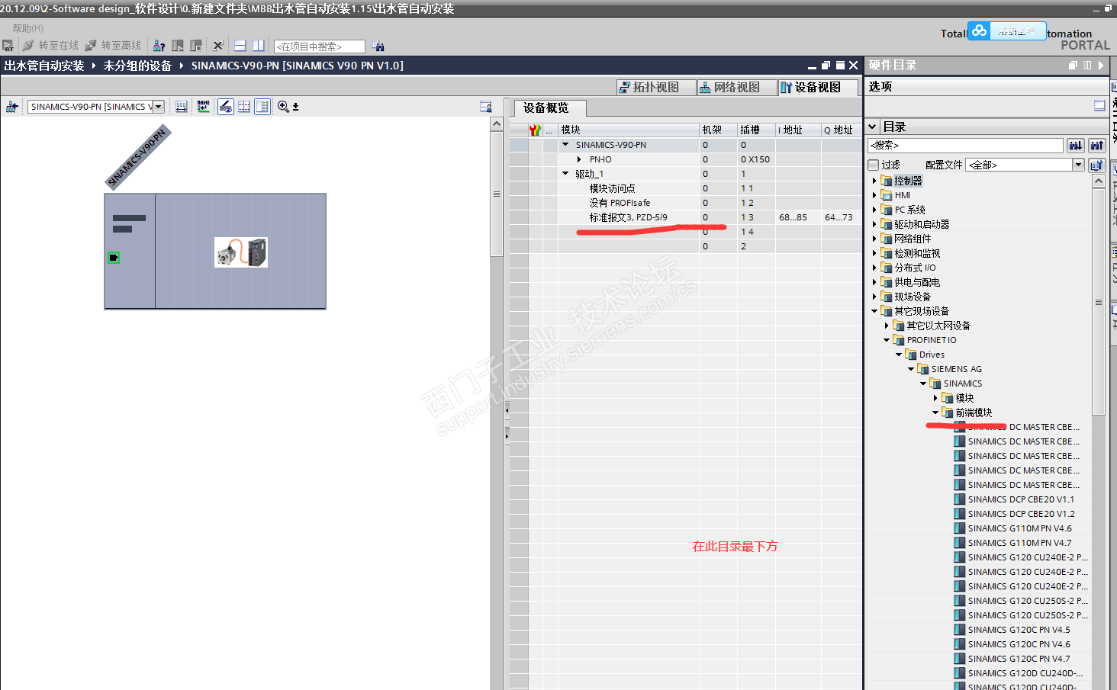Viewport: 1117px width, 690px height.
Task: Toggle the show address labels icon
Action: (226, 107)
